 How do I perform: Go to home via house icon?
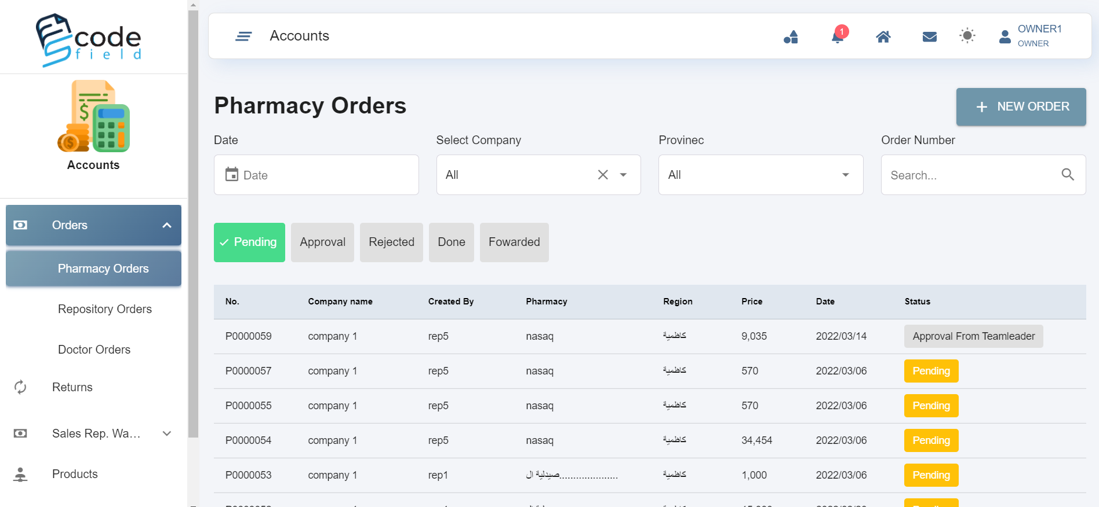click(883, 37)
